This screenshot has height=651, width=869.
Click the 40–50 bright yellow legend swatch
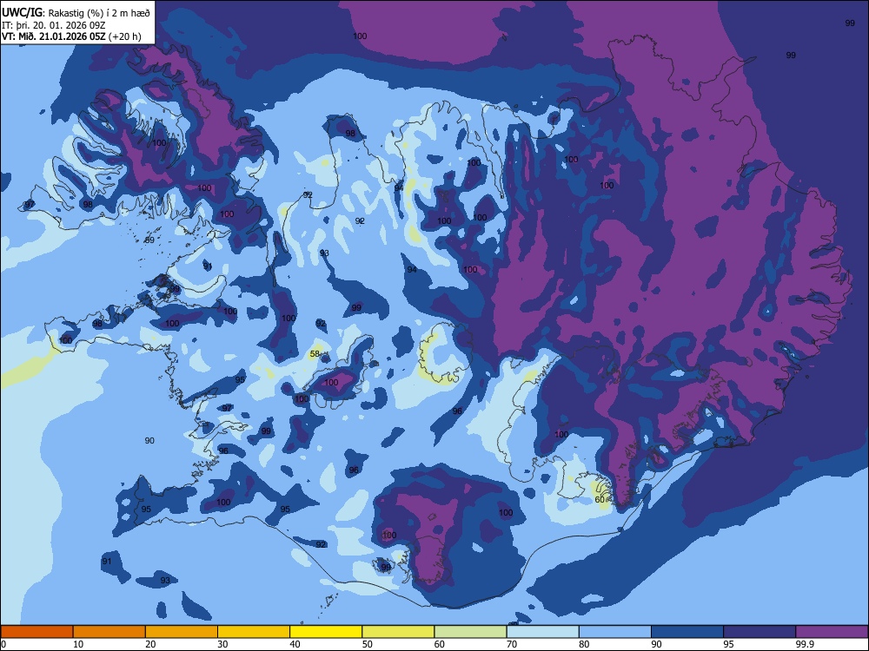326,632
